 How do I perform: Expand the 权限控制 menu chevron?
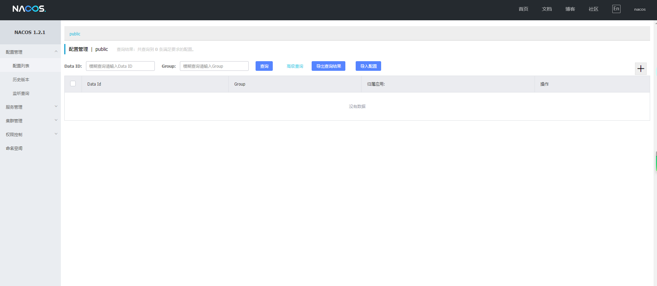56,134
